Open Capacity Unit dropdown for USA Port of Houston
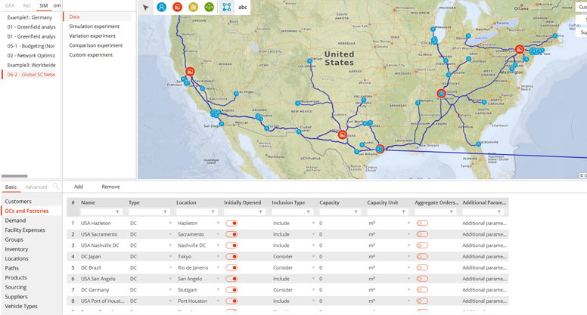Screen dimensions: 587x315 click(408, 301)
